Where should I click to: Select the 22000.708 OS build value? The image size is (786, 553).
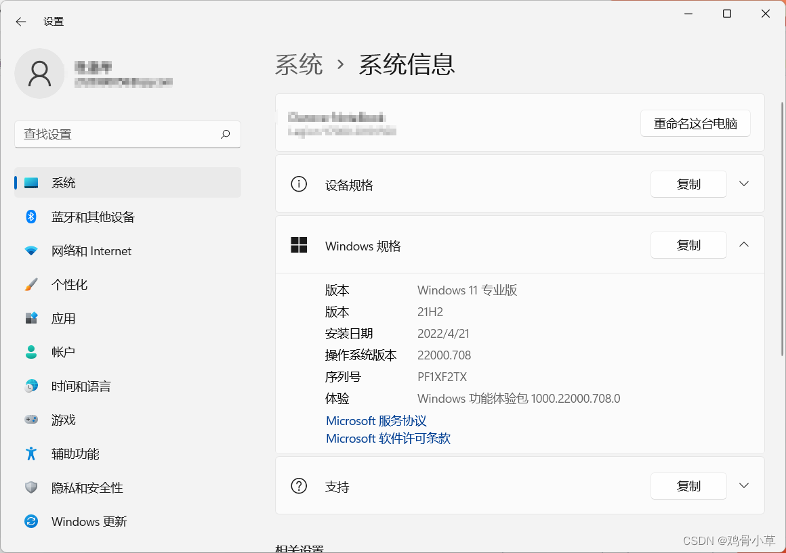pyautogui.click(x=444, y=355)
